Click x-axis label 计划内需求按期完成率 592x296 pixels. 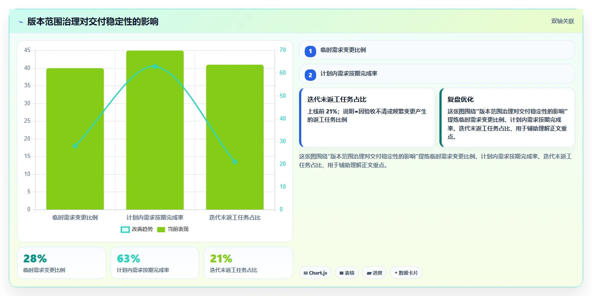[155, 217]
